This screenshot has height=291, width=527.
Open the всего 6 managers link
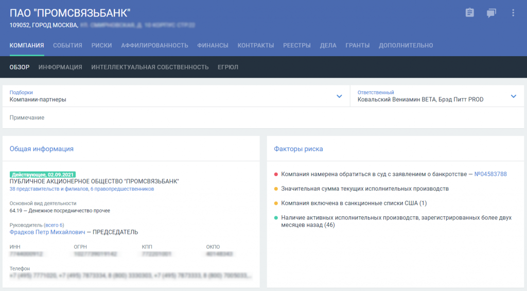click(x=54, y=225)
